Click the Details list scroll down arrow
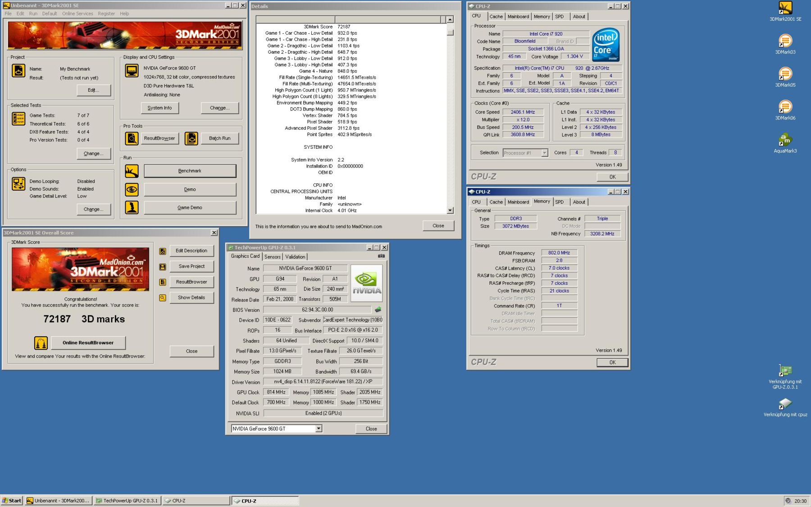The height and width of the screenshot is (507, 811). (x=450, y=210)
